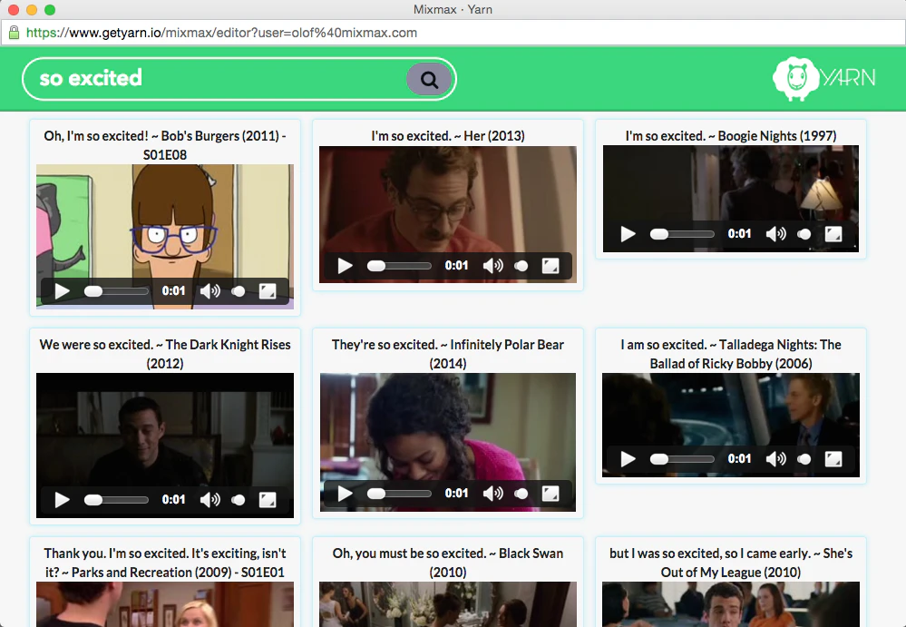Adjust volume knob on Boogie Nights clip
Image resolution: width=906 pixels, height=627 pixels.
click(x=804, y=234)
